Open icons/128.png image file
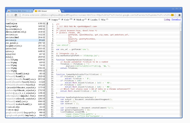190x123 pixels. tap(25, 60)
